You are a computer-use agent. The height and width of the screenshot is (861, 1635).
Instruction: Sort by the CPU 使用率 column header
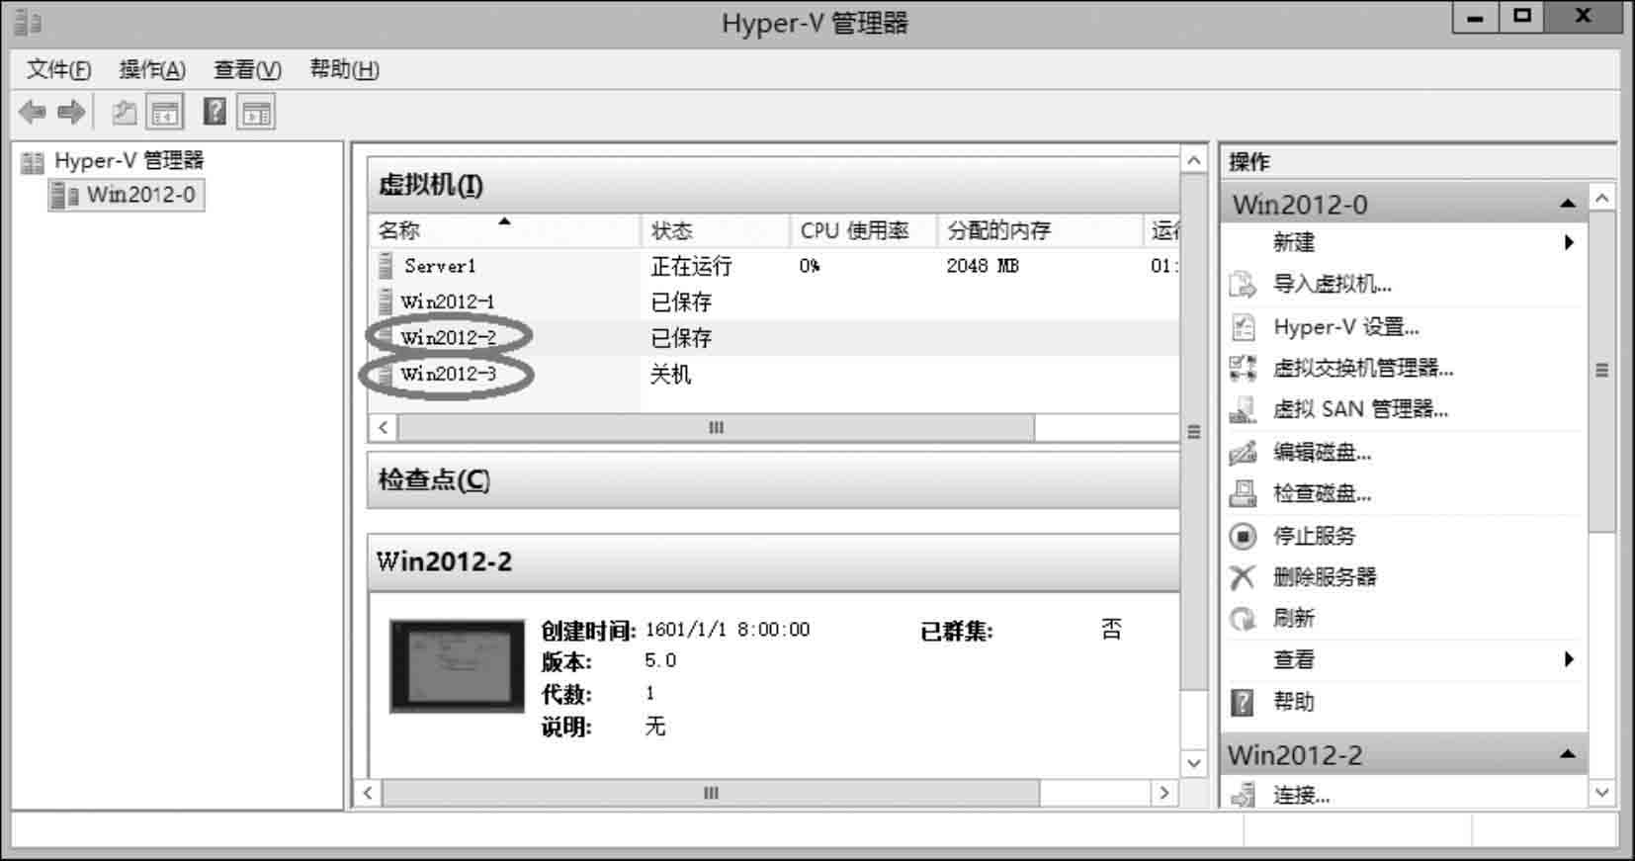[x=863, y=230]
